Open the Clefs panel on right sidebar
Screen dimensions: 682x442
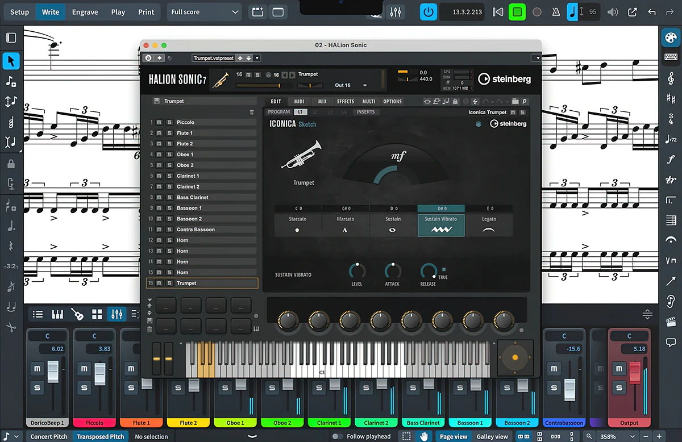point(671,78)
